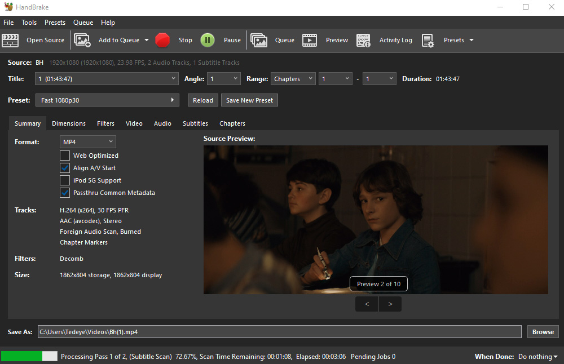Click the source preview image
The height and width of the screenshot is (364, 564).
click(x=376, y=220)
